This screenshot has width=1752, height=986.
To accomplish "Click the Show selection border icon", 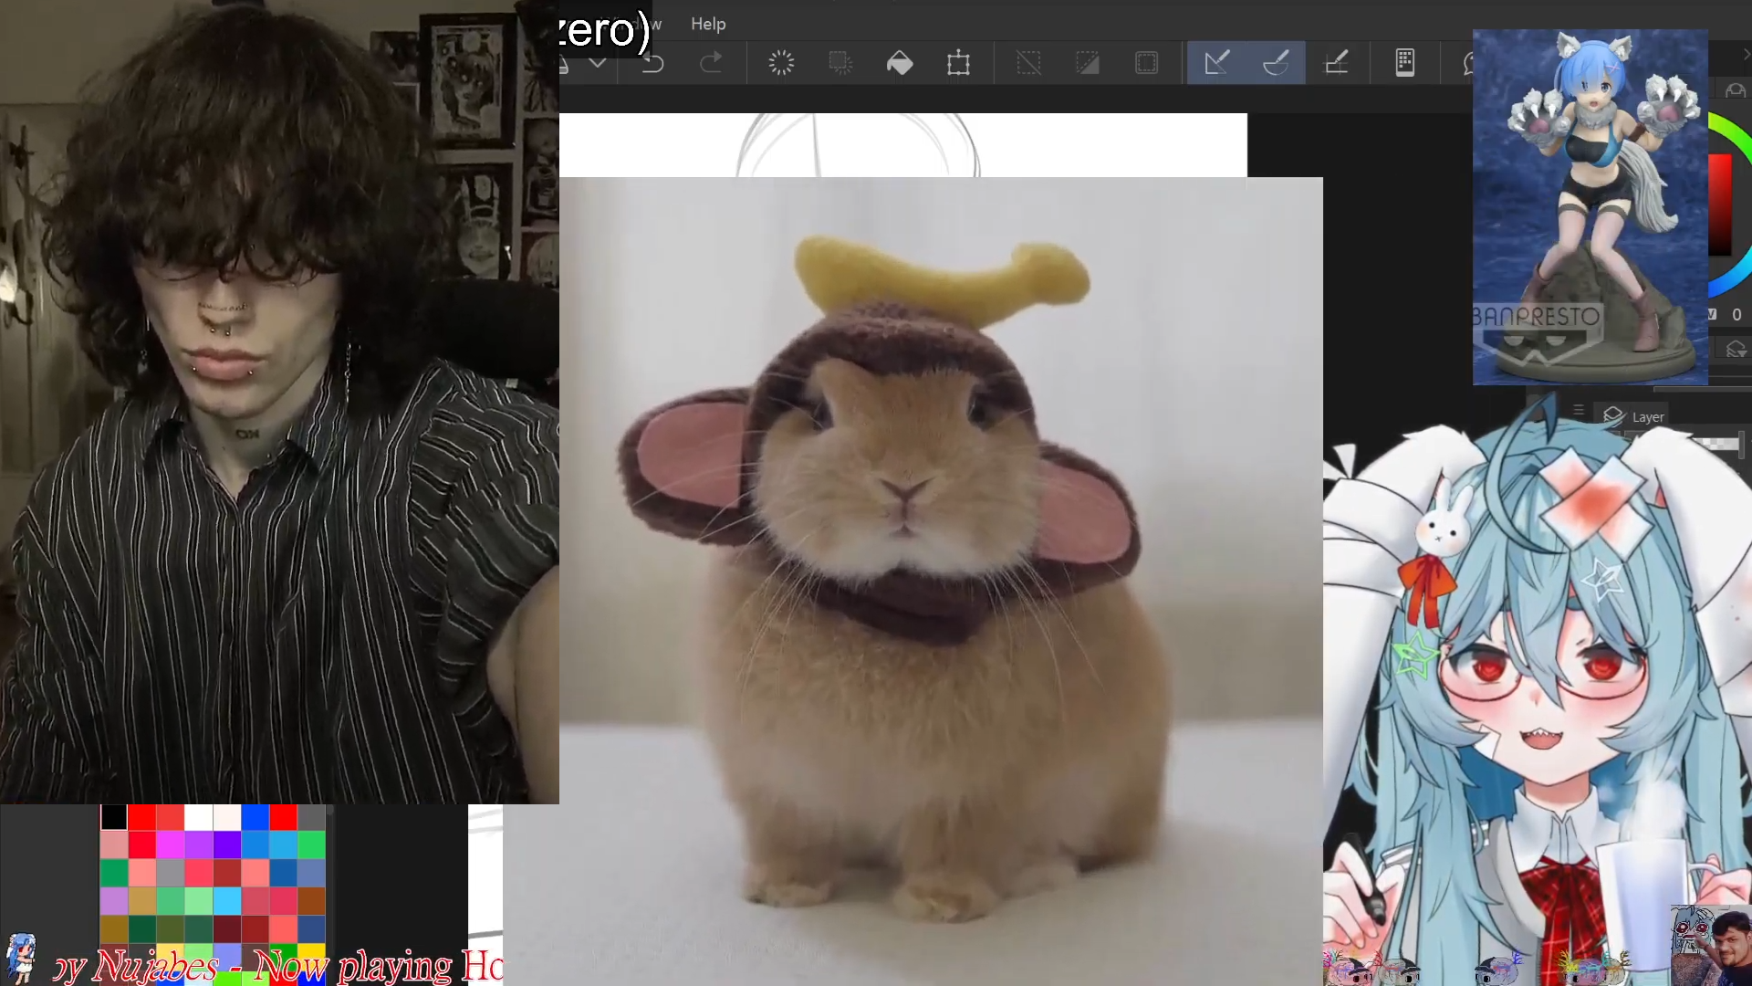I will [1147, 63].
